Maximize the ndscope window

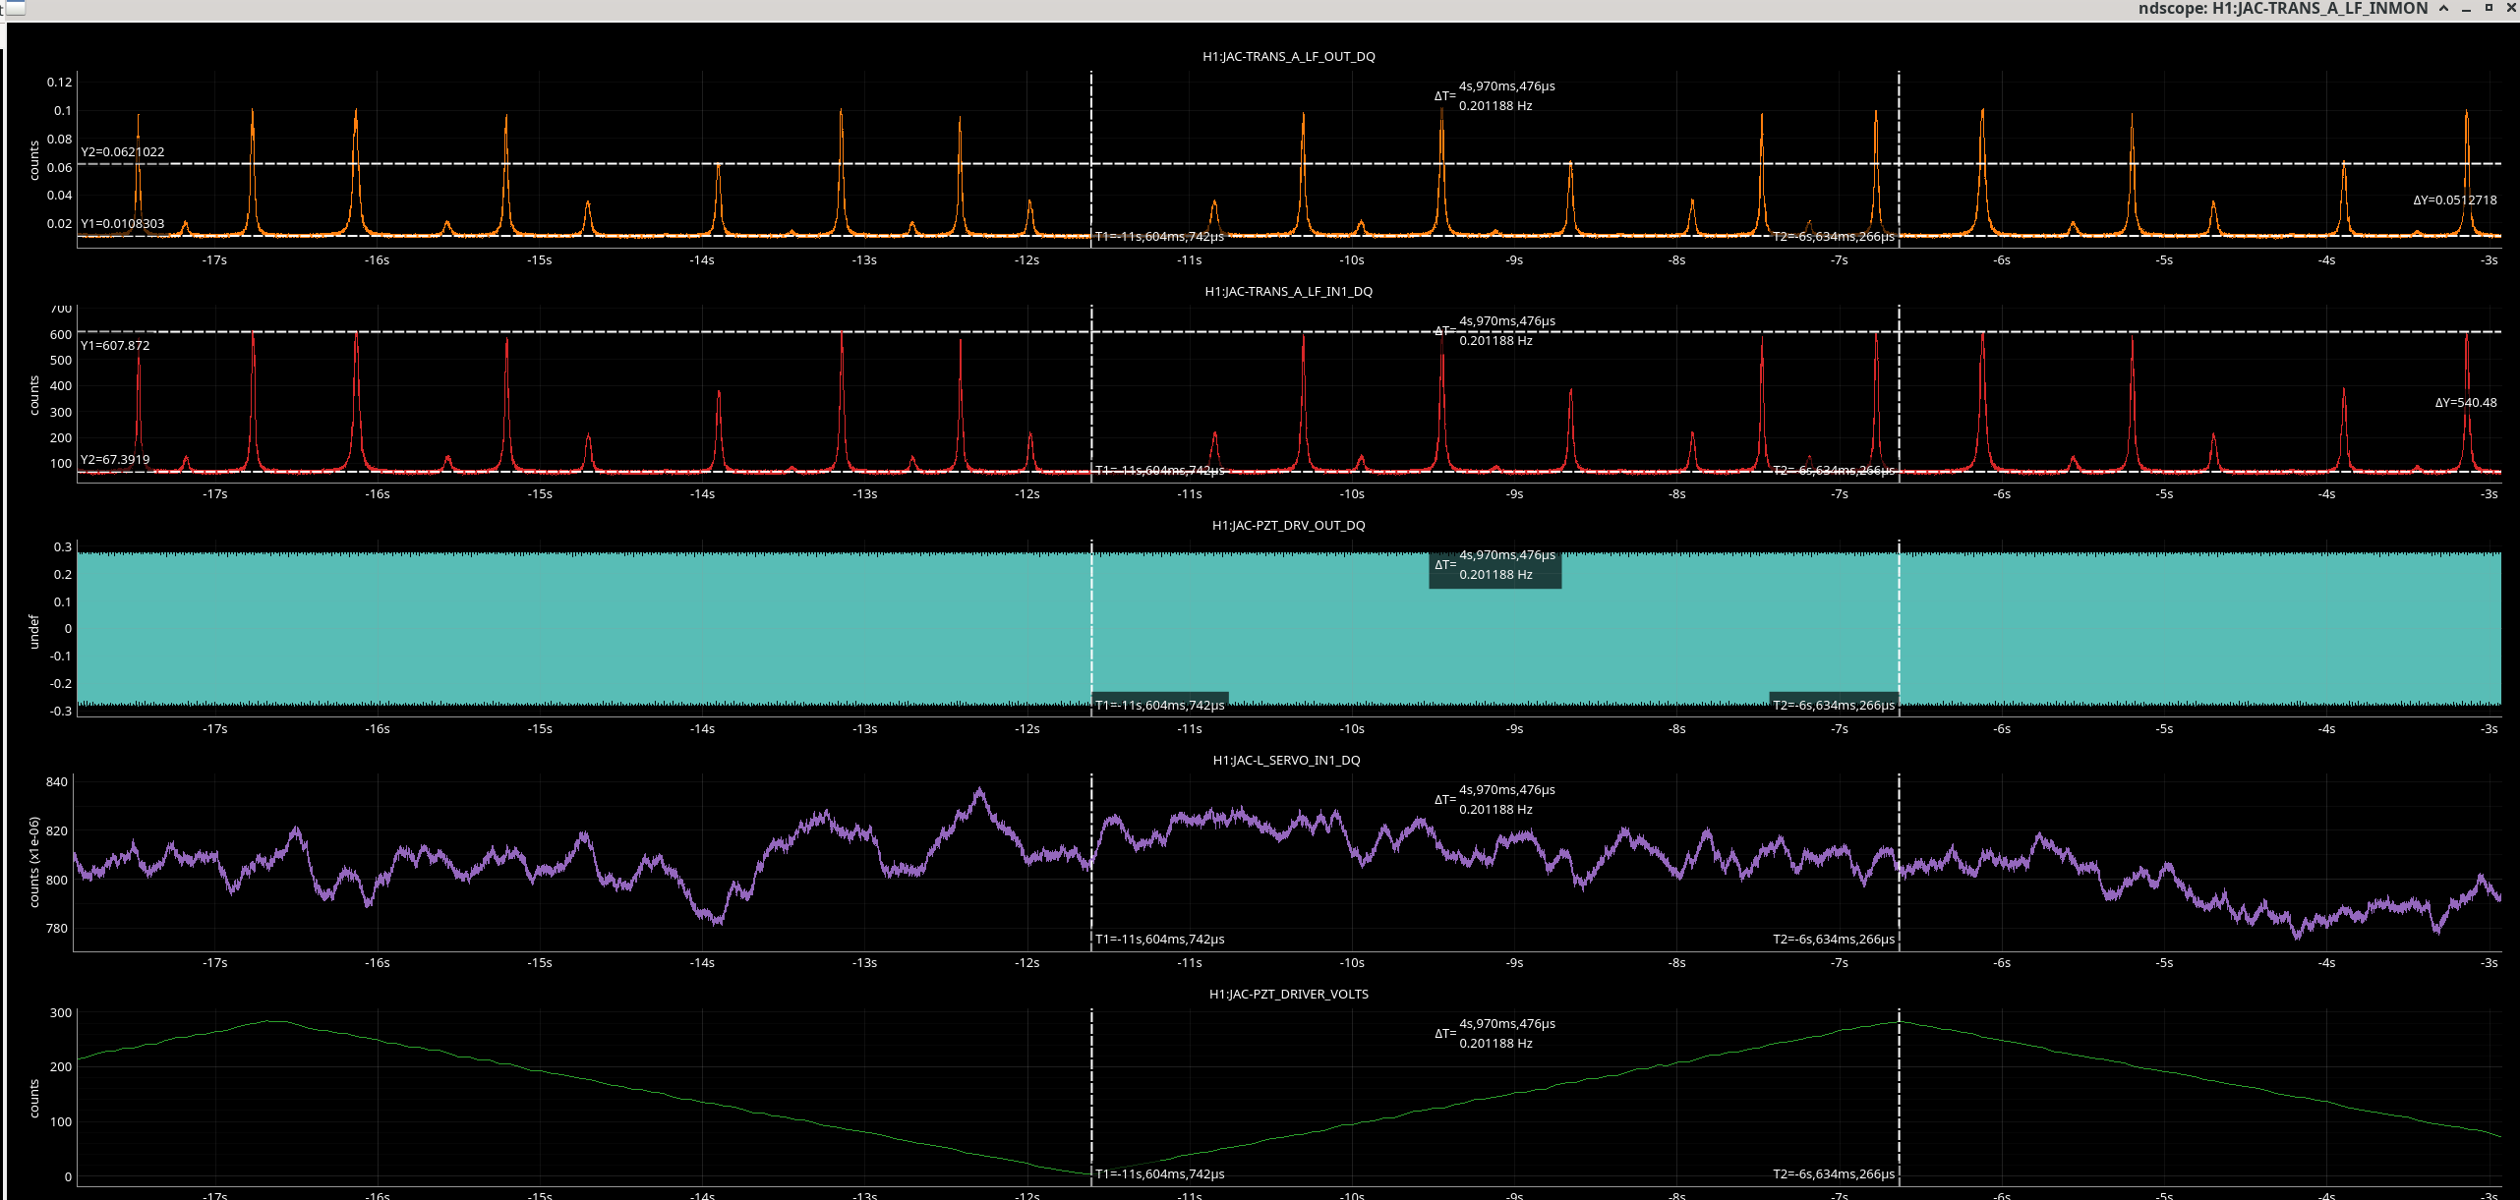point(2489,8)
